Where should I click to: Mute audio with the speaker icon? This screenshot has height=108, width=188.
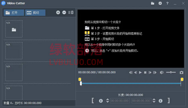162,72
